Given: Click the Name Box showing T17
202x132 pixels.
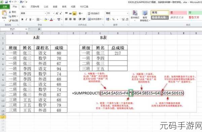Looking at the screenshot, I should [x=12, y=29].
